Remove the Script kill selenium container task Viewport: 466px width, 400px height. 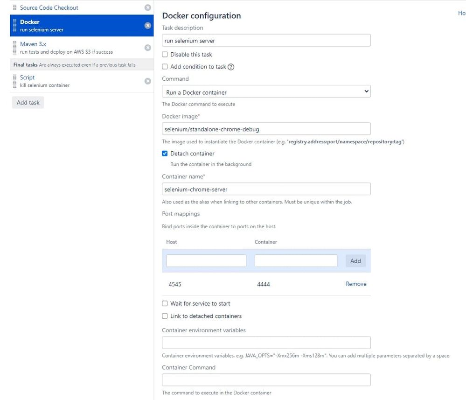click(x=148, y=81)
